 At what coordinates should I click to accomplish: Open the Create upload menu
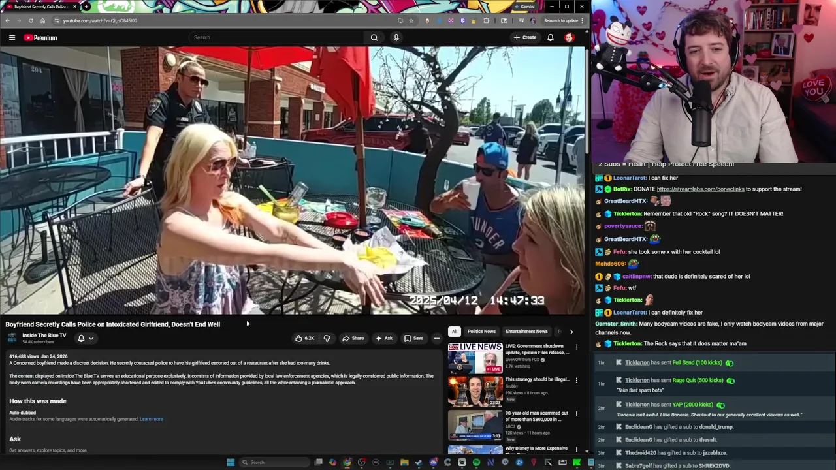click(x=524, y=37)
